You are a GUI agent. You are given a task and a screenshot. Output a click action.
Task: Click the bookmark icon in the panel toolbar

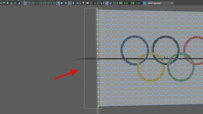[x=8, y=3]
